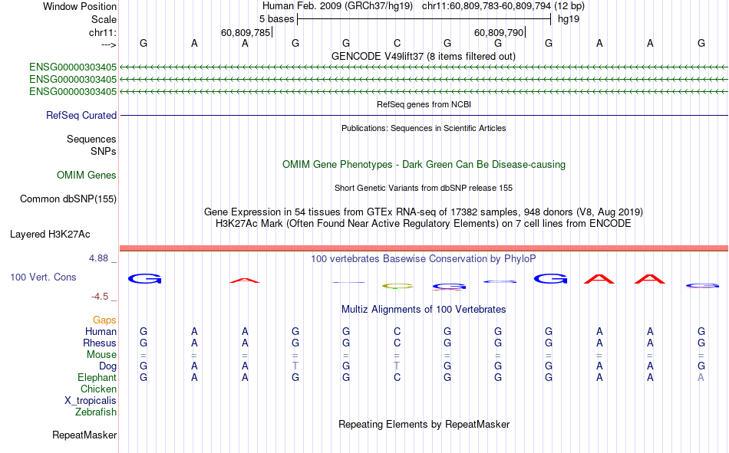The height and width of the screenshot is (453, 729).
Task: Click the Mouse alignment row label
Action: [101, 354]
